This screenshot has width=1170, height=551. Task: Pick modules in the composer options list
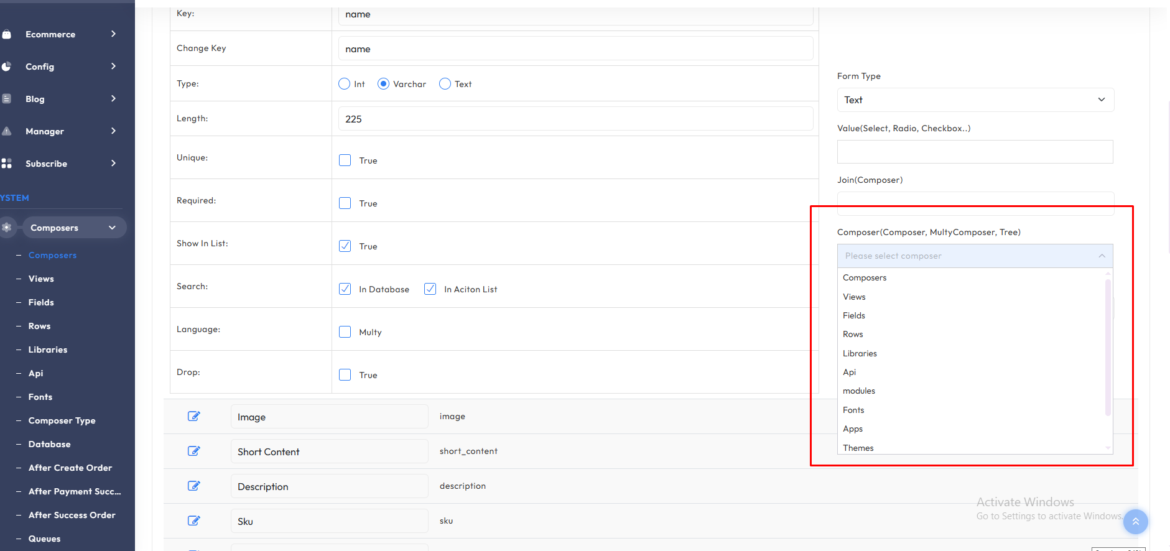(x=859, y=391)
